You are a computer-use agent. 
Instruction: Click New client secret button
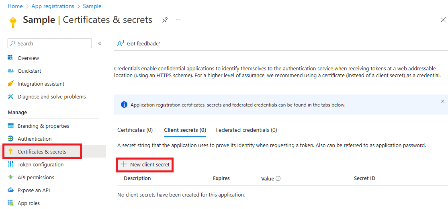click(145, 165)
